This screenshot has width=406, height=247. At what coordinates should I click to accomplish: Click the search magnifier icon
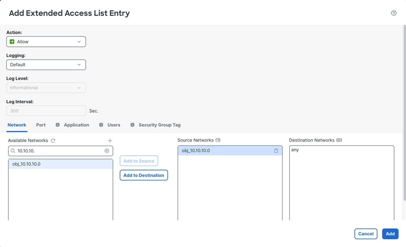point(13,151)
